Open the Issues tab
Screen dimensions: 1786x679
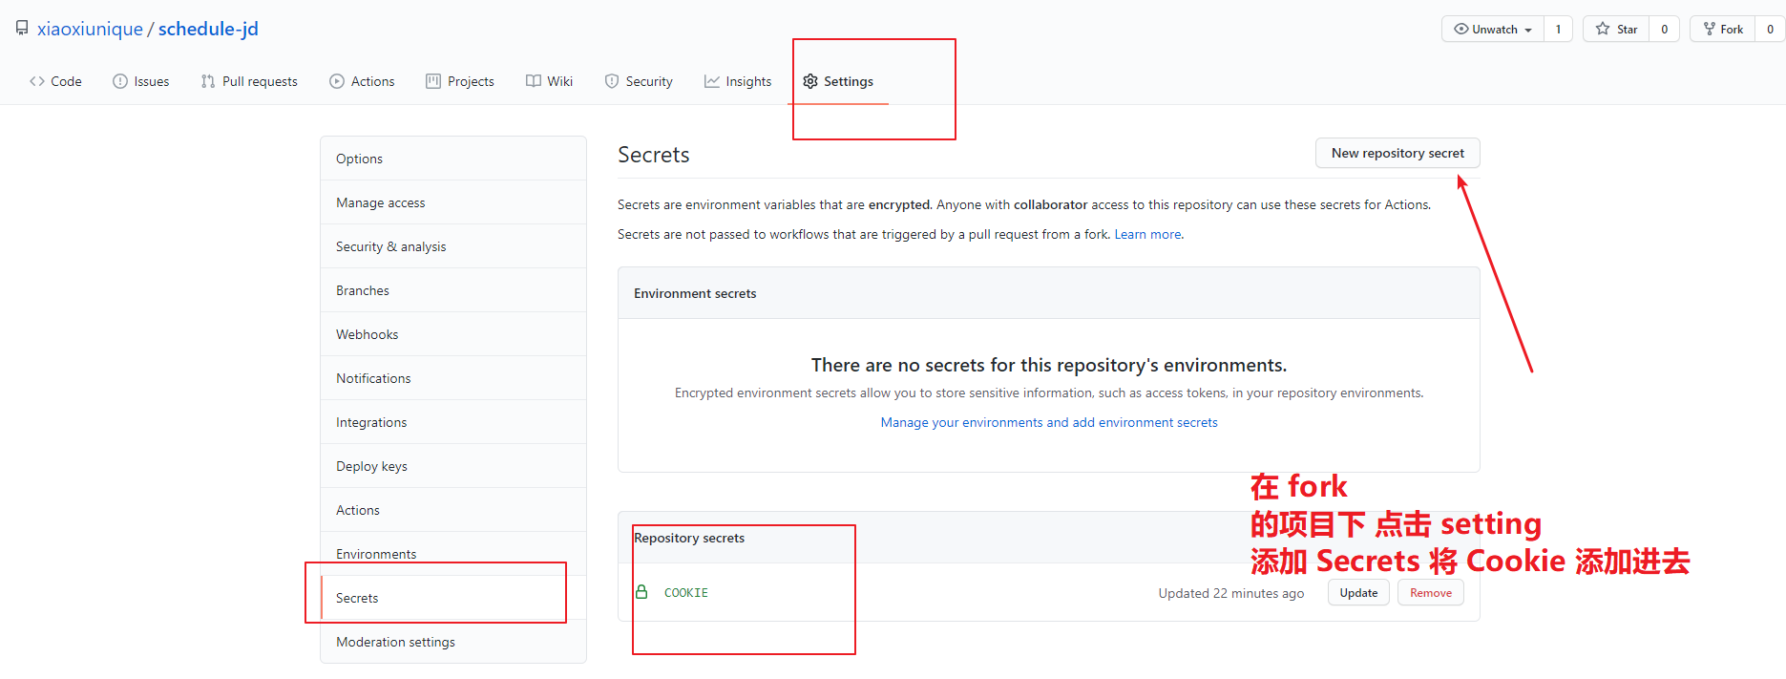(141, 81)
